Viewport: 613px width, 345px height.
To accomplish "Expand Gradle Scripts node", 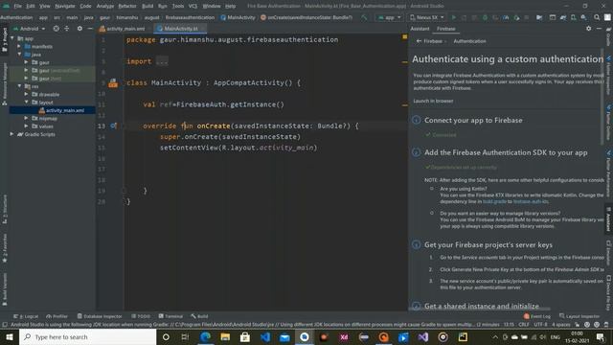I will [x=12, y=134].
